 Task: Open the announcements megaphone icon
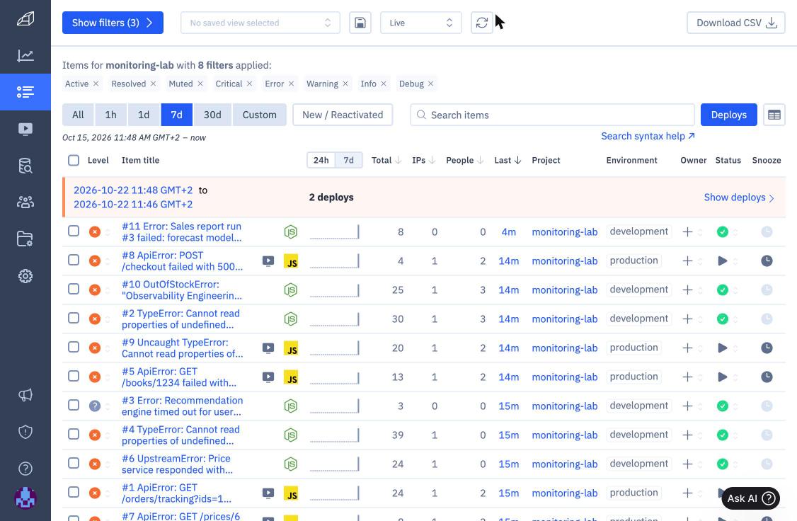point(25,395)
